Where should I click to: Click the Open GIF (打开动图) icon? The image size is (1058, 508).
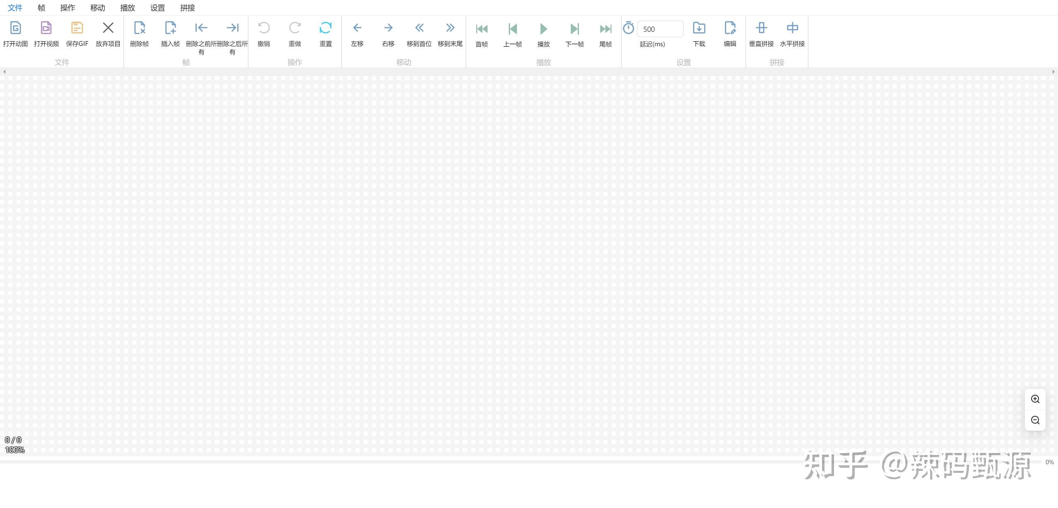click(15, 28)
